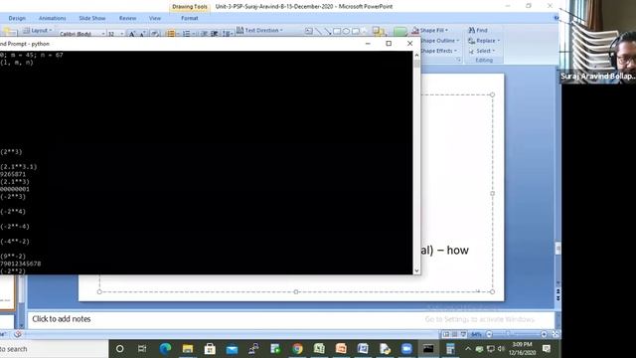
Task: Launch Microsoft Edge from taskbar
Action: coord(165,349)
